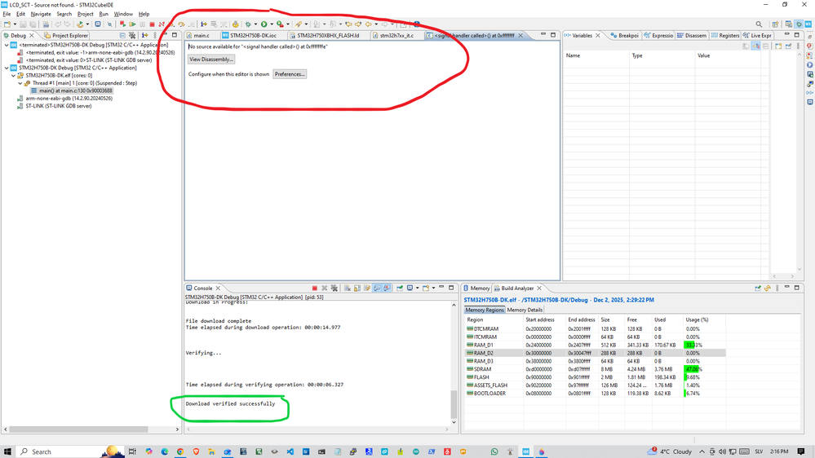Viewport: 815px width, 458px height.
Task: Toggle show console on standard output change
Action: (377, 288)
